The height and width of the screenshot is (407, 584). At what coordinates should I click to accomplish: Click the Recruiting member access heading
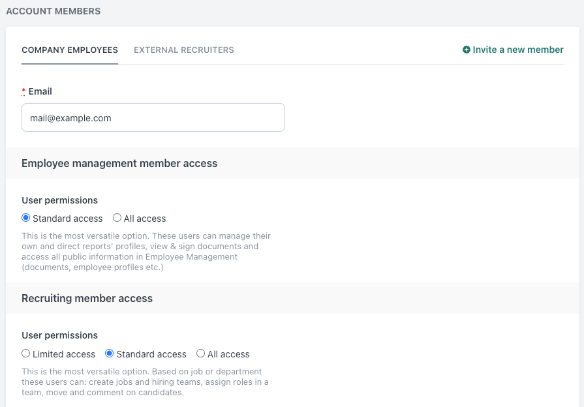87,298
